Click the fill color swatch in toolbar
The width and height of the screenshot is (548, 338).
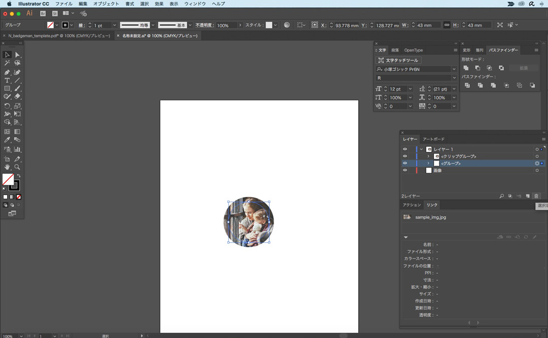(x=8, y=179)
